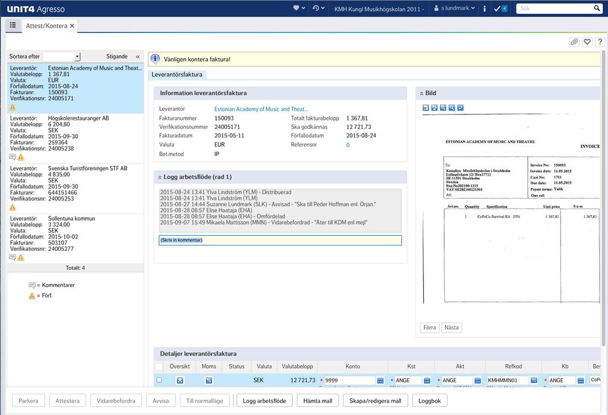Toggle Stigande sort order
The height and width of the screenshot is (415, 608).
(117, 56)
